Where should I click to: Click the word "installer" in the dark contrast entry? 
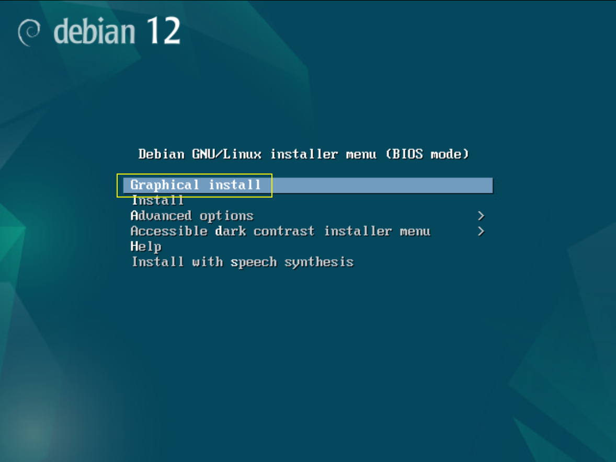pos(358,231)
